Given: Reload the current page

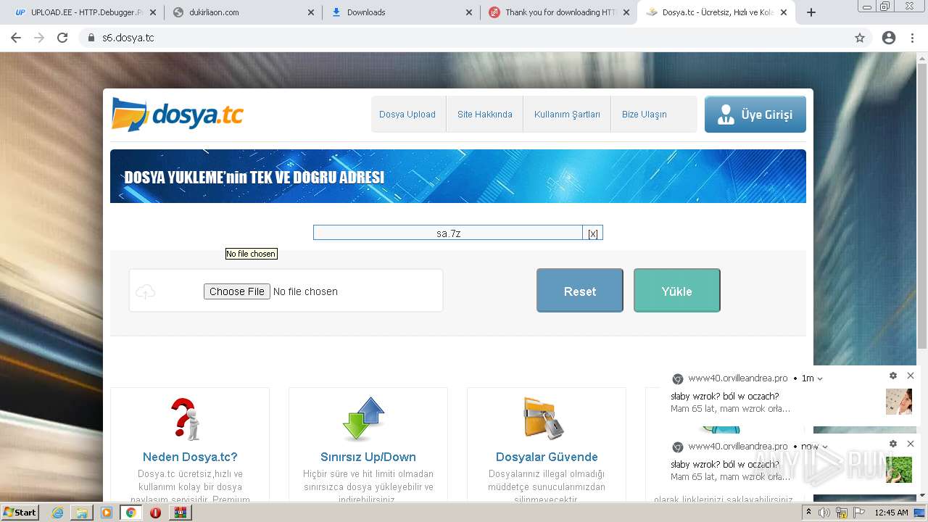Looking at the screenshot, I should [x=62, y=38].
